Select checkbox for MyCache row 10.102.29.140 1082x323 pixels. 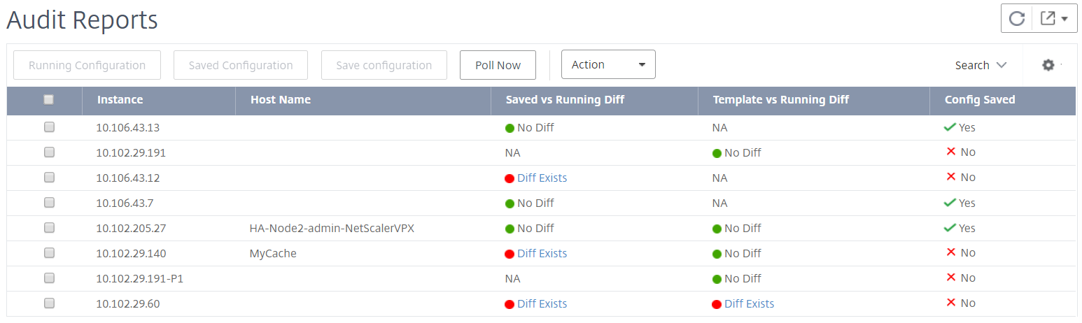pyautogui.click(x=49, y=253)
